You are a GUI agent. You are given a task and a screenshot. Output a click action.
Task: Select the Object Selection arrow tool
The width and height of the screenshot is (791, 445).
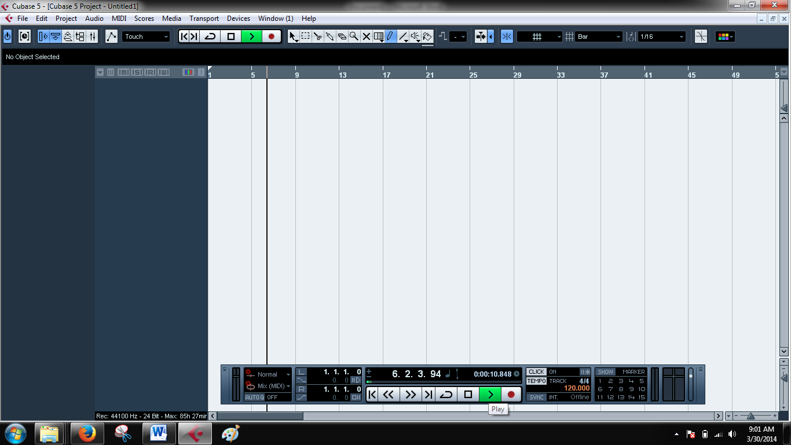293,36
